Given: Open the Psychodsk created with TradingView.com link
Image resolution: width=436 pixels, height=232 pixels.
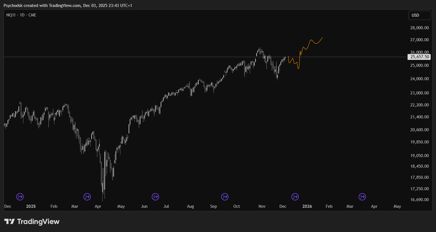Looking at the screenshot, I should (x=67, y=6).
